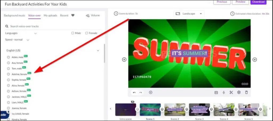Click the microphone record icon
Screen dimensions: 273x121
[x=224, y=92]
